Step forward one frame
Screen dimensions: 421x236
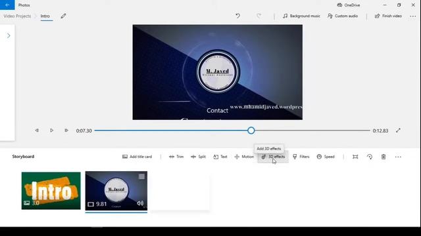66,130
